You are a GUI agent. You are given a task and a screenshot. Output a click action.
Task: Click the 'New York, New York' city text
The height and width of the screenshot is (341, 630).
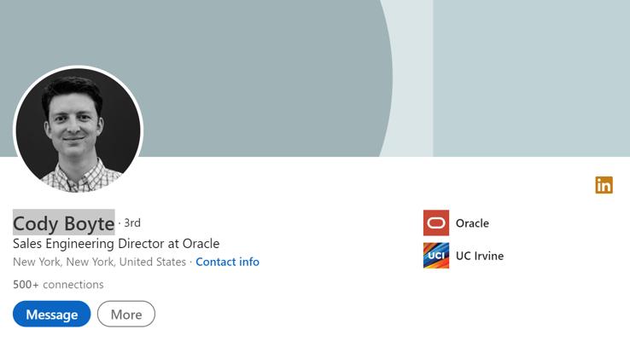click(x=64, y=262)
